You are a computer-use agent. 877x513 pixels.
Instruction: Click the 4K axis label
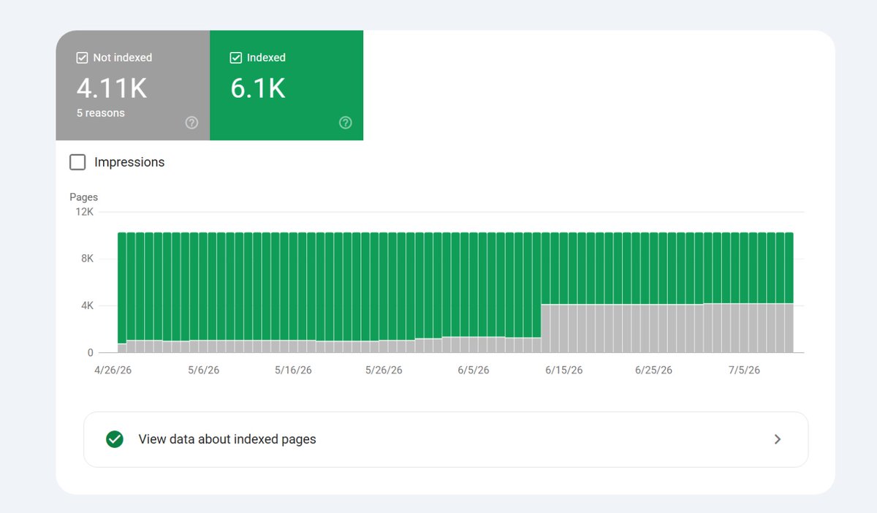tap(88, 305)
